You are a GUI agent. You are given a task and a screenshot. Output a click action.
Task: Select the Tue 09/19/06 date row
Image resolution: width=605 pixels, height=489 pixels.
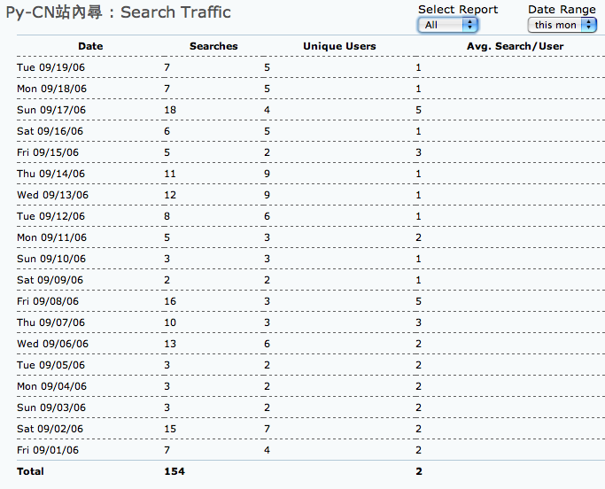click(51, 67)
